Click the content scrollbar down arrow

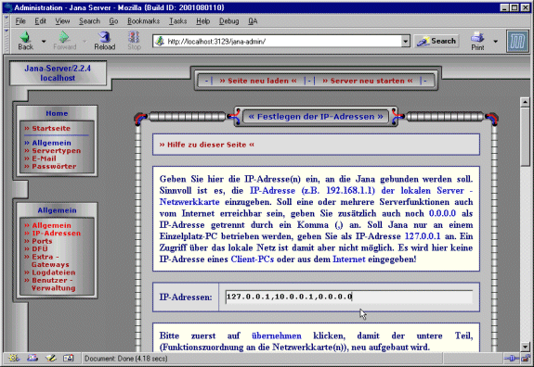[525, 347]
